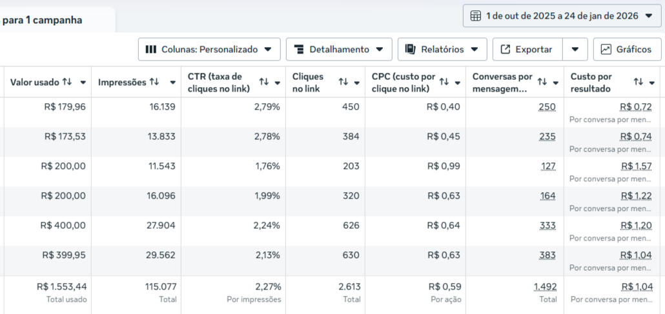Sort CPC column using arrows icon
The image size is (665, 314).
tap(444, 83)
